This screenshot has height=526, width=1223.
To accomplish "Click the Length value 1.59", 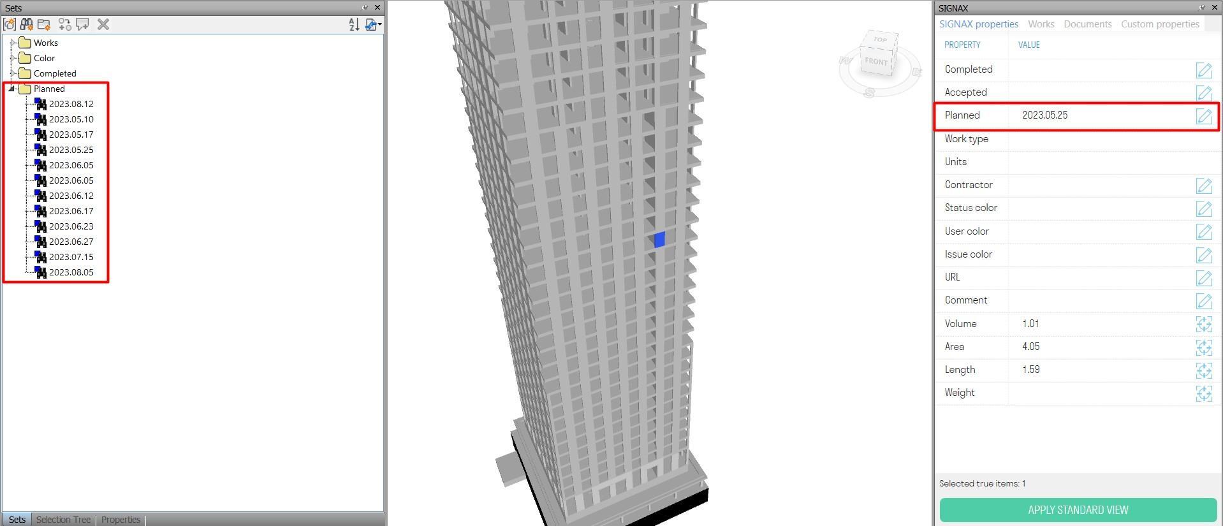I will (1030, 370).
